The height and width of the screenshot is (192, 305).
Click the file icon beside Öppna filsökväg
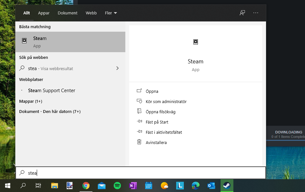click(139, 111)
